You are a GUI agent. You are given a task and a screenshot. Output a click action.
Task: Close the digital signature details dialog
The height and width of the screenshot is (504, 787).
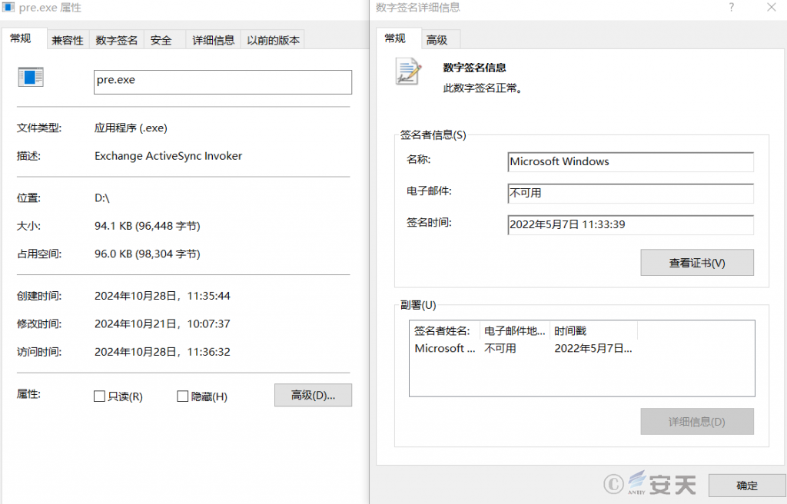point(772,7)
